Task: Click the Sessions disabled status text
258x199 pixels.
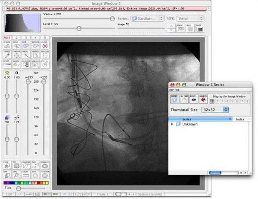Action: pos(150,194)
